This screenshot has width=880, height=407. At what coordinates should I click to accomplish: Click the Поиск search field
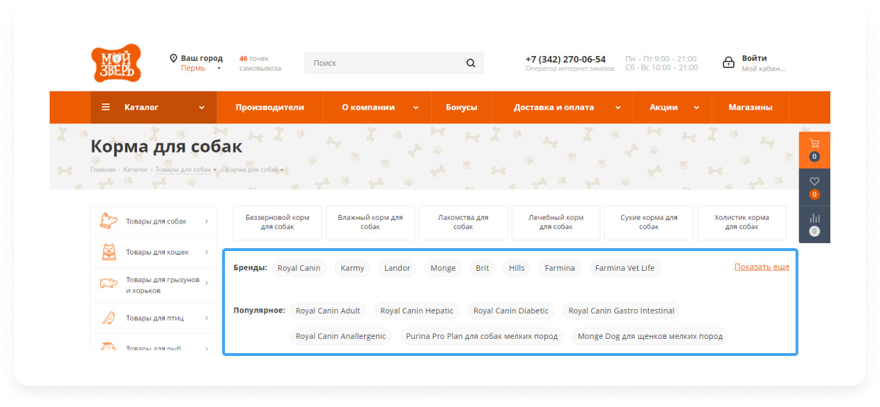[x=394, y=63]
